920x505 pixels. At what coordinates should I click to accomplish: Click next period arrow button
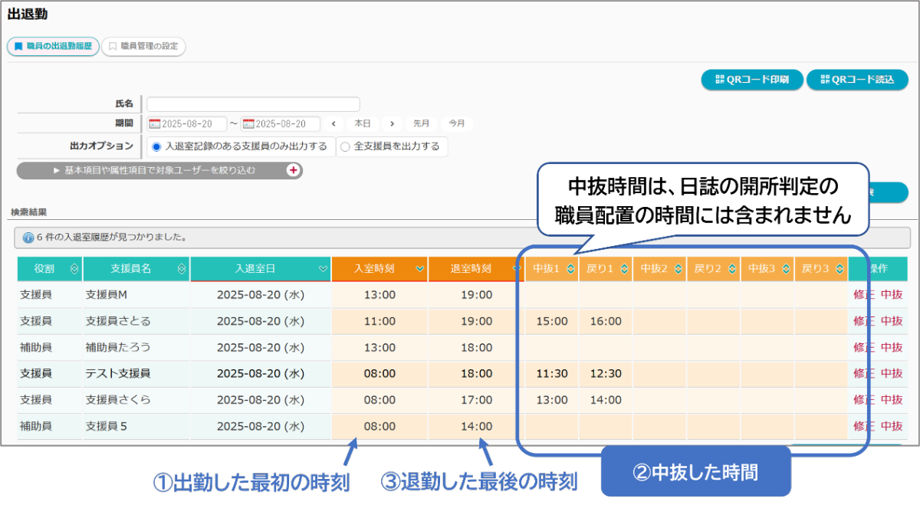(x=392, y=123)
